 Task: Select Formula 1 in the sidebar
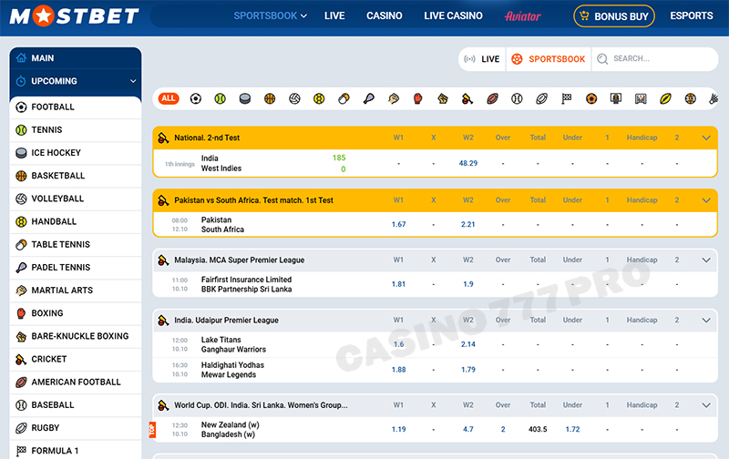pos(76,451)
